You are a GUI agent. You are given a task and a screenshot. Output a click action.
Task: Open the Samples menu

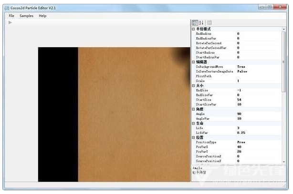[x=26, y=16]
